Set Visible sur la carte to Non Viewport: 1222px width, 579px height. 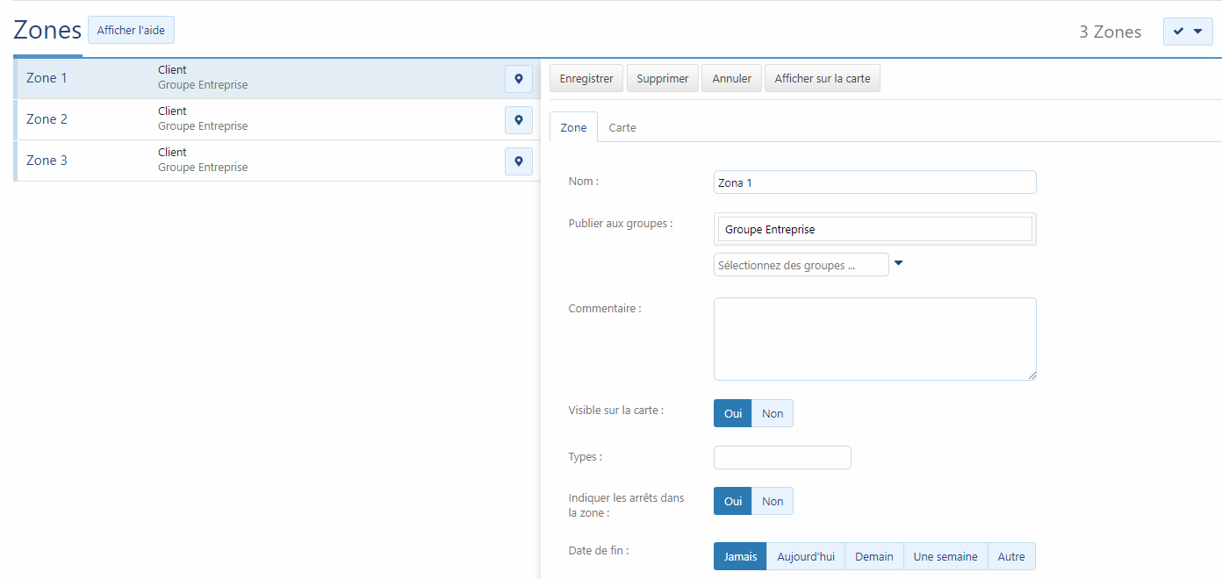773,413
